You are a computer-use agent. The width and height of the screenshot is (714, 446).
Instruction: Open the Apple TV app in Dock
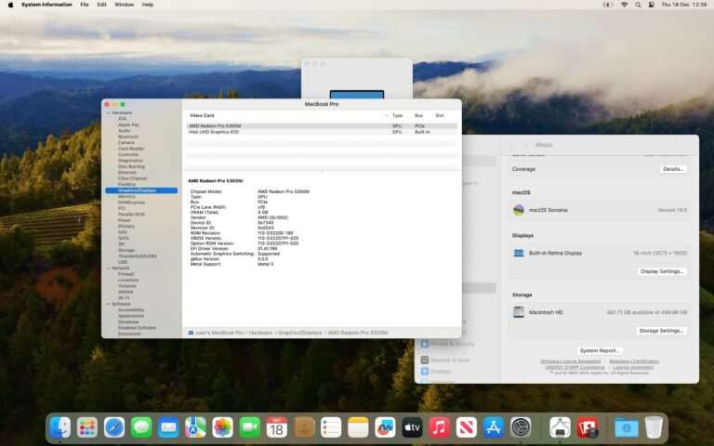[x=412, y=427]
